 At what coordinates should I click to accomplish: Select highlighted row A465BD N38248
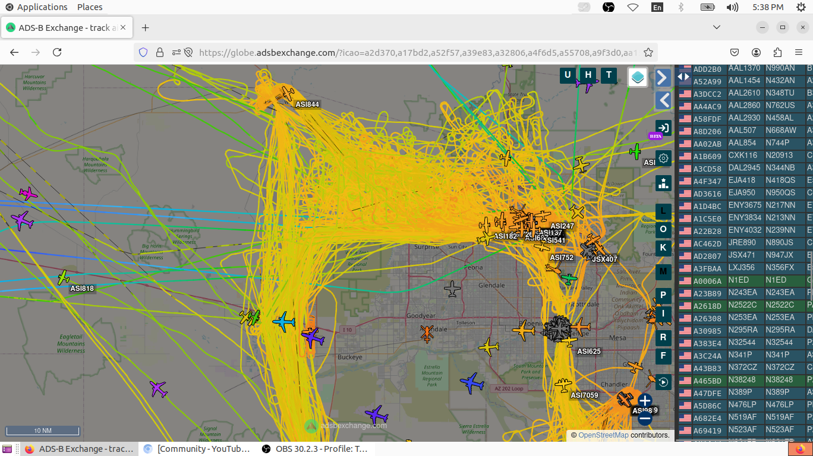click(744, 380)
